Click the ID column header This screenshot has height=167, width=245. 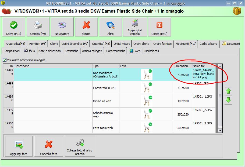[9, 66]
